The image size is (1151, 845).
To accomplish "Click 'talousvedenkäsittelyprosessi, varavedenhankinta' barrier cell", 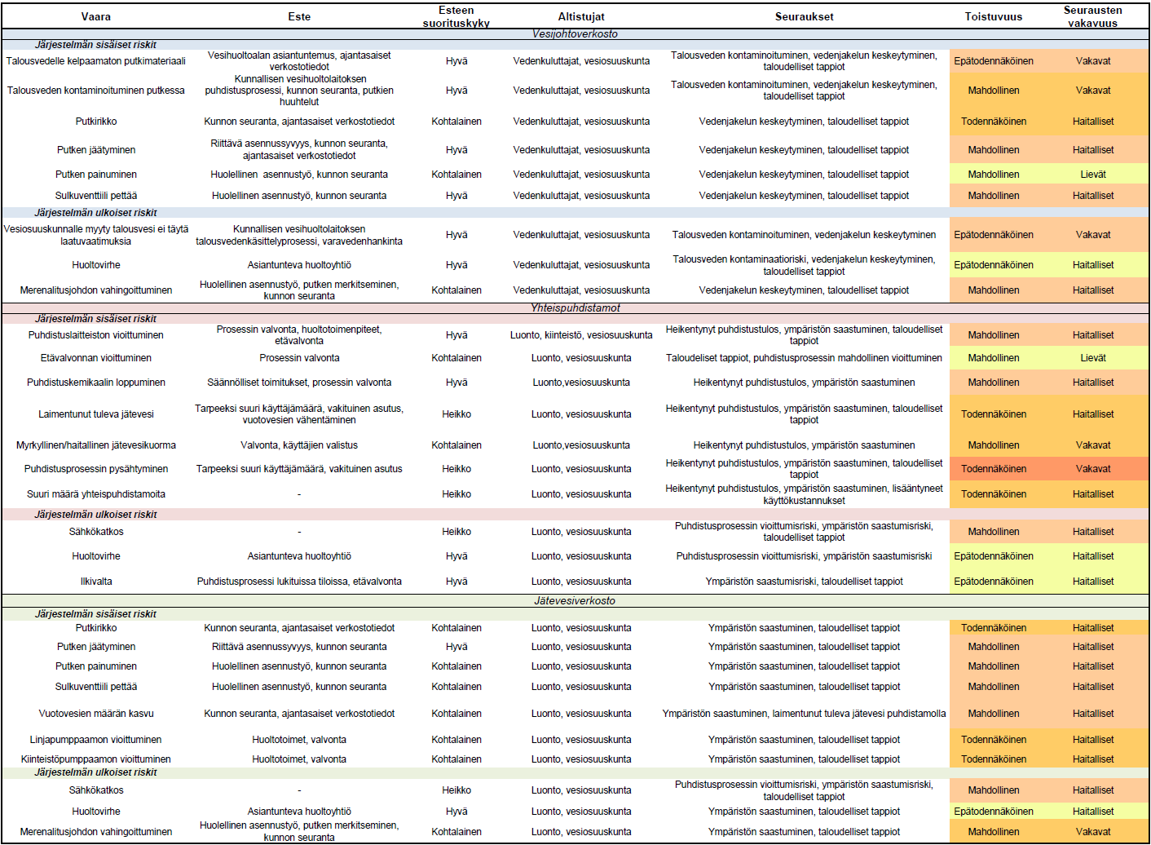I will coord(299,235).
